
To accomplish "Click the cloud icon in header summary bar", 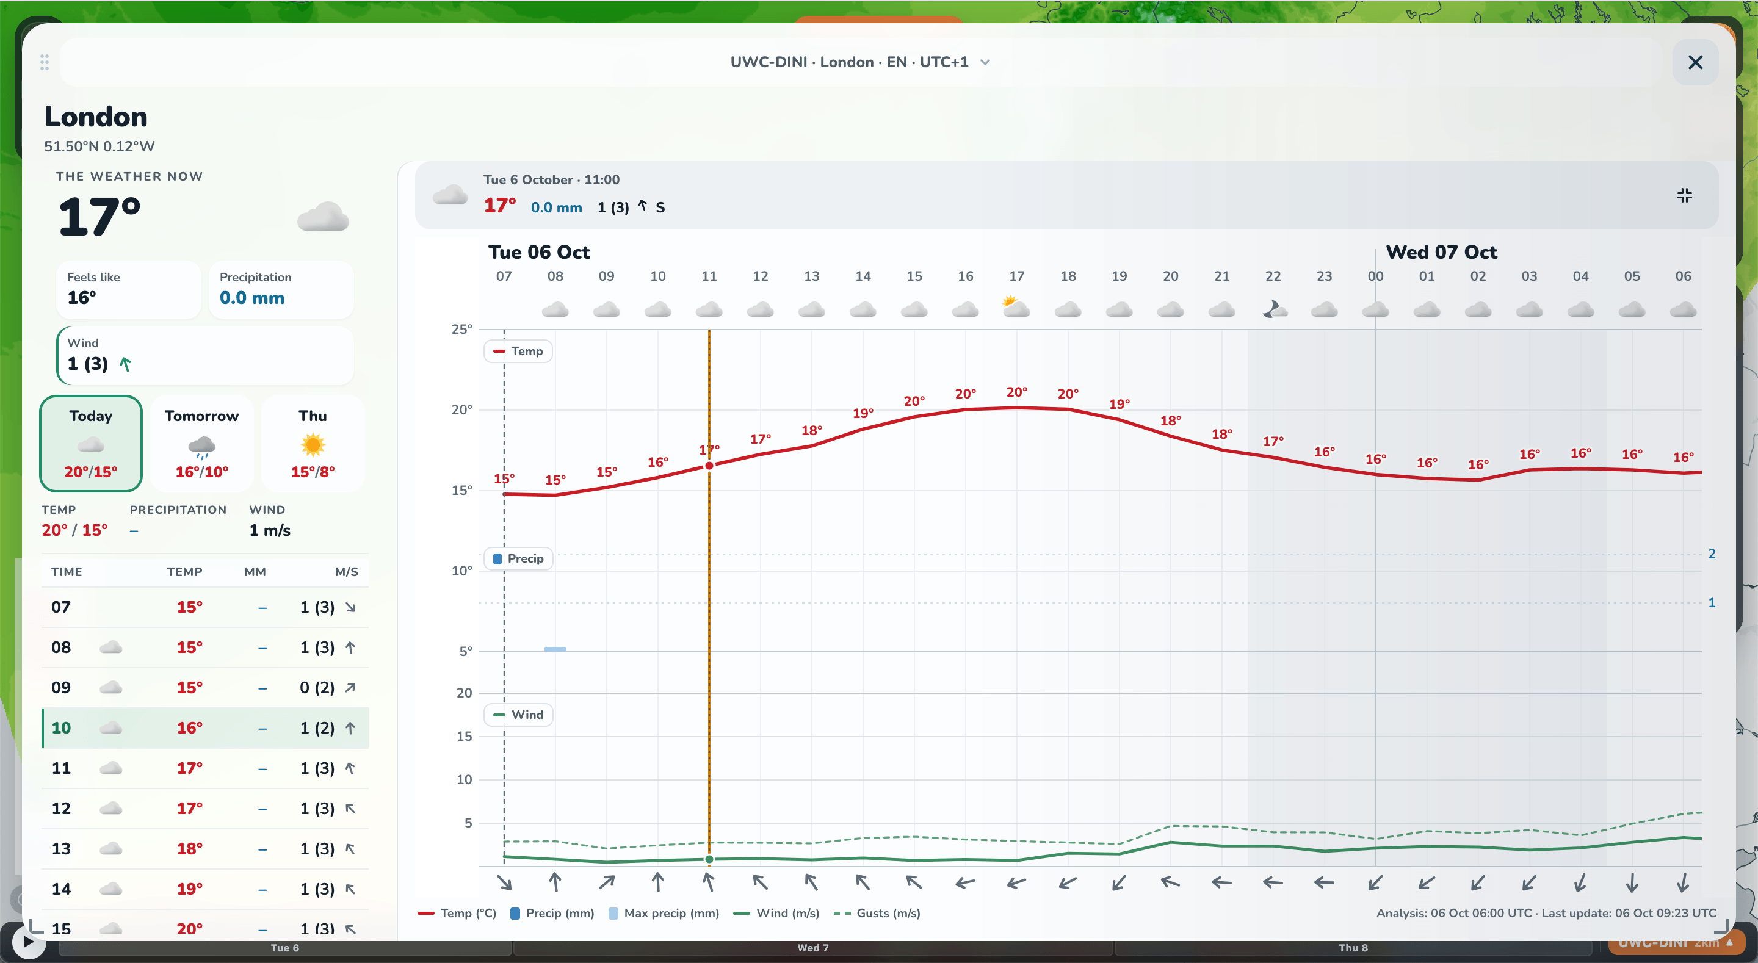I will pos(450,196).
